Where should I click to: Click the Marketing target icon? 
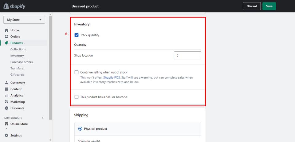coord(6,102)
